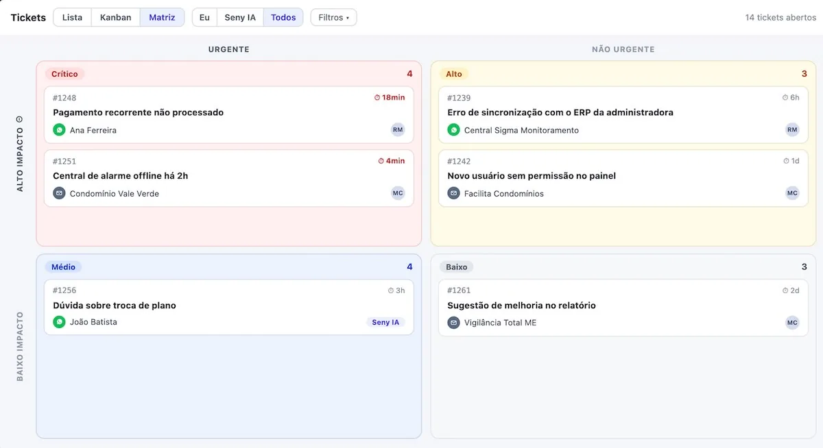
Task: Click ticket number #1239
Action: pos(459,98)
